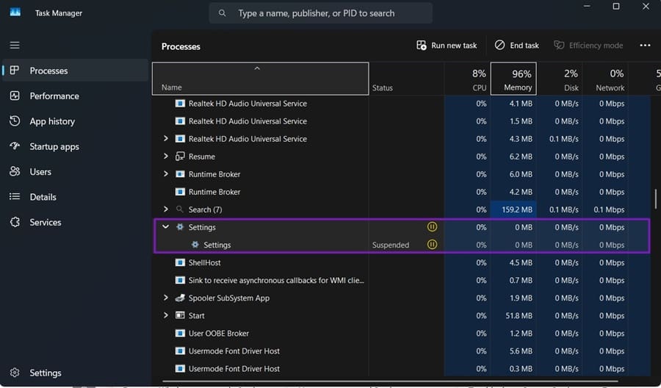The image size is (661, 388).
Task: Sort by Memory column header
Action: 513,79
